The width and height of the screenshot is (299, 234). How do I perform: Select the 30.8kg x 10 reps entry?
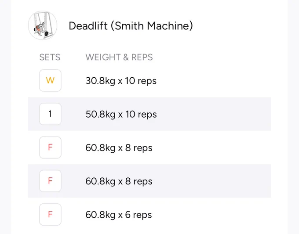[121, 81]
